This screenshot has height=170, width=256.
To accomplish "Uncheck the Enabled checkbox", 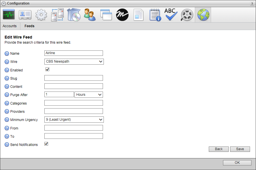I will coord(47,69).
